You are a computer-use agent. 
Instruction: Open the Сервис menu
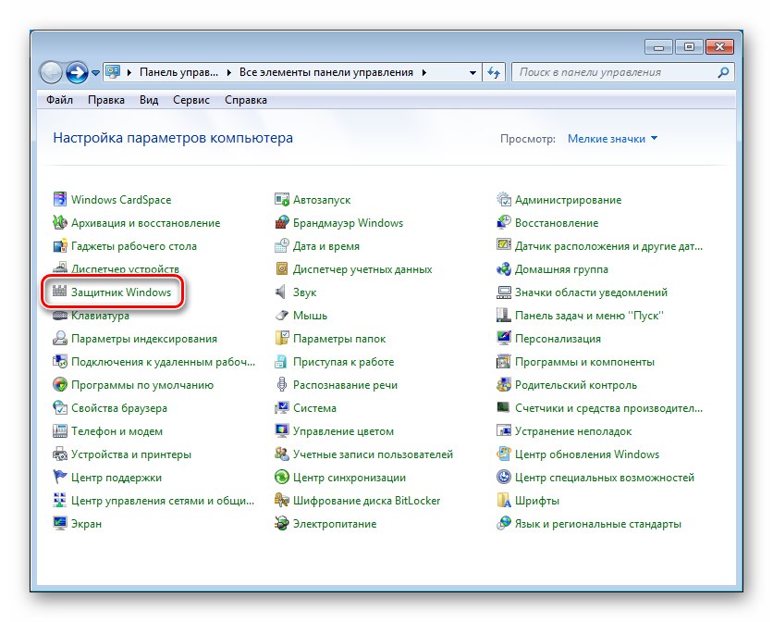tap(191, 100)
